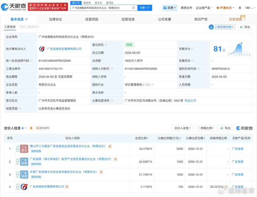Switch to 公司发展 tab

point(164,19)
